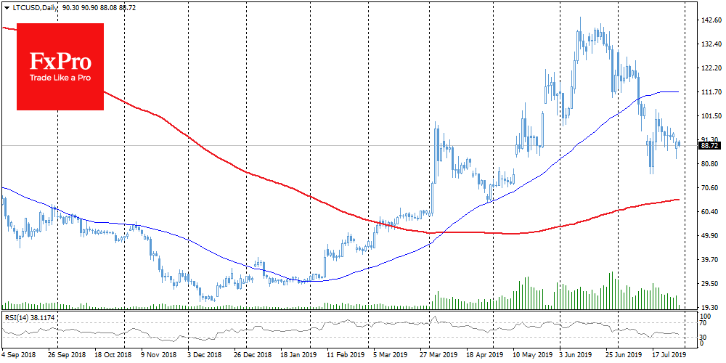Click the 'Trade Like a Pro' tagline
The height and width of the screenshot is (363, 726).
point(60,79)
